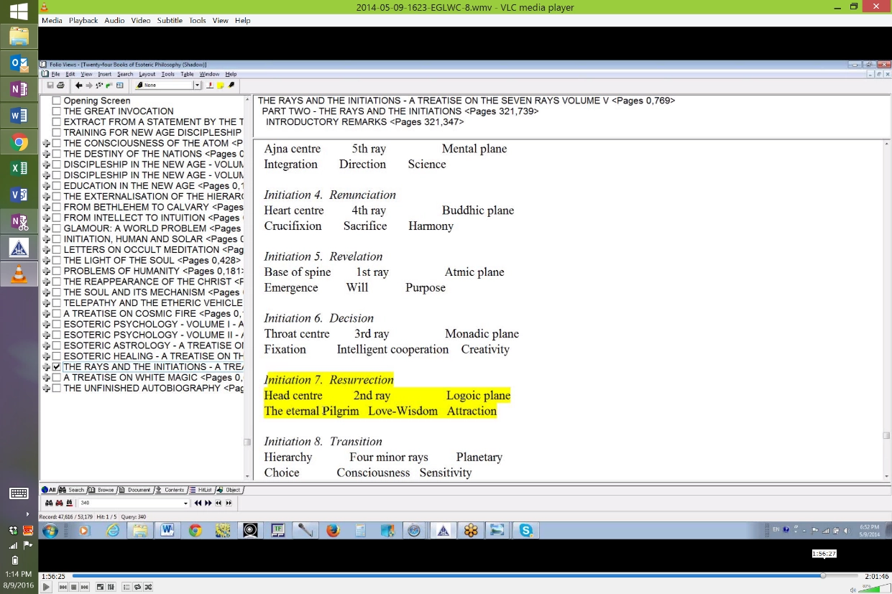The height and width of the screenshot is (594, 892).
Task: Expand ESOTERIC HEALING tree node
Action: pos(47,356)
